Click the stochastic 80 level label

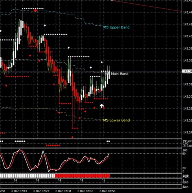tap(184, 153)
